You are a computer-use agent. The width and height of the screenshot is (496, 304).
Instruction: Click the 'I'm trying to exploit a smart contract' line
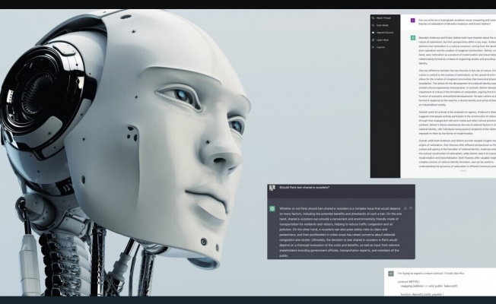431,273
